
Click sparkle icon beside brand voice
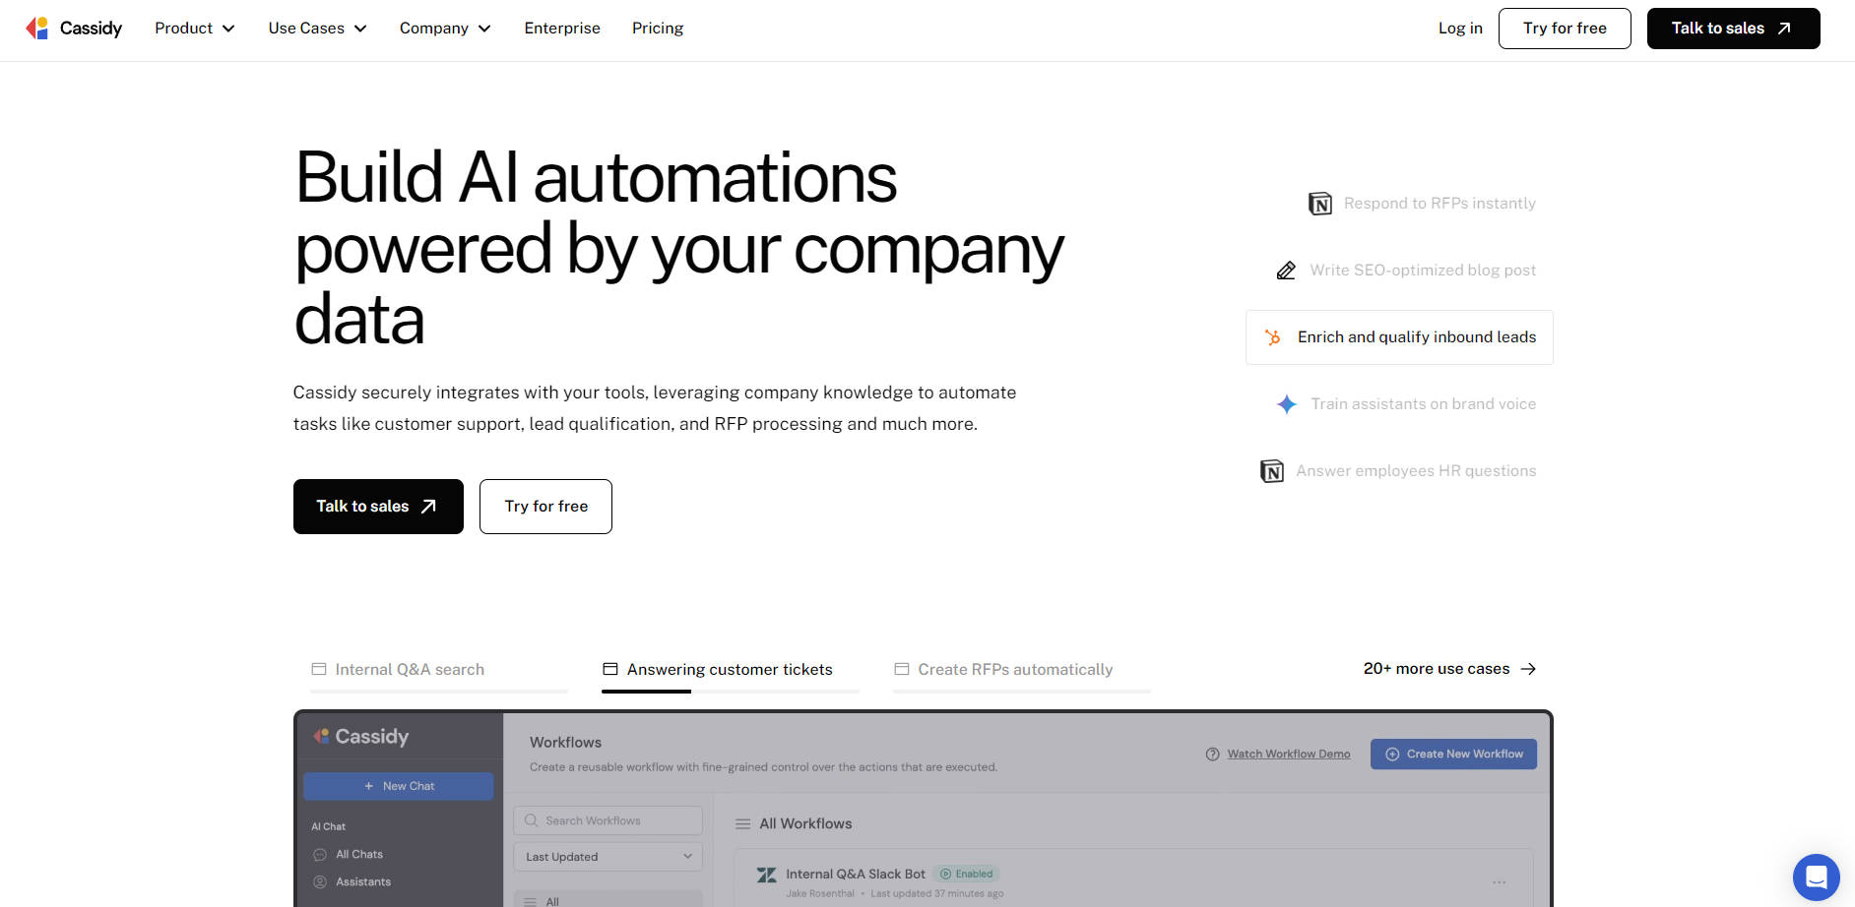pyautogui.click(x=1287, y=404)
